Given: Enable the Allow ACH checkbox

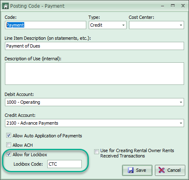Looking at the screenshot, I should pos(9,145).
